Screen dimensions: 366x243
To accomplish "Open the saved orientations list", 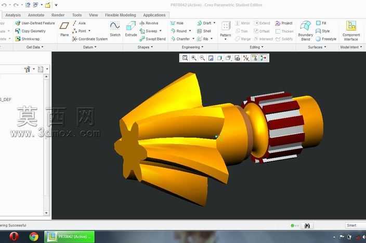I will pyautogui.click(x=228, y=58).
